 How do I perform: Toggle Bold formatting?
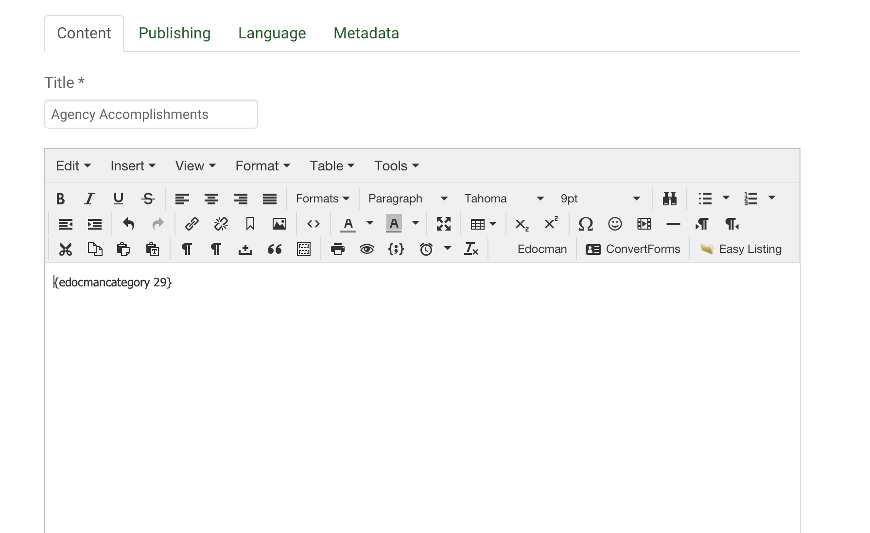[x=60, y=199]
